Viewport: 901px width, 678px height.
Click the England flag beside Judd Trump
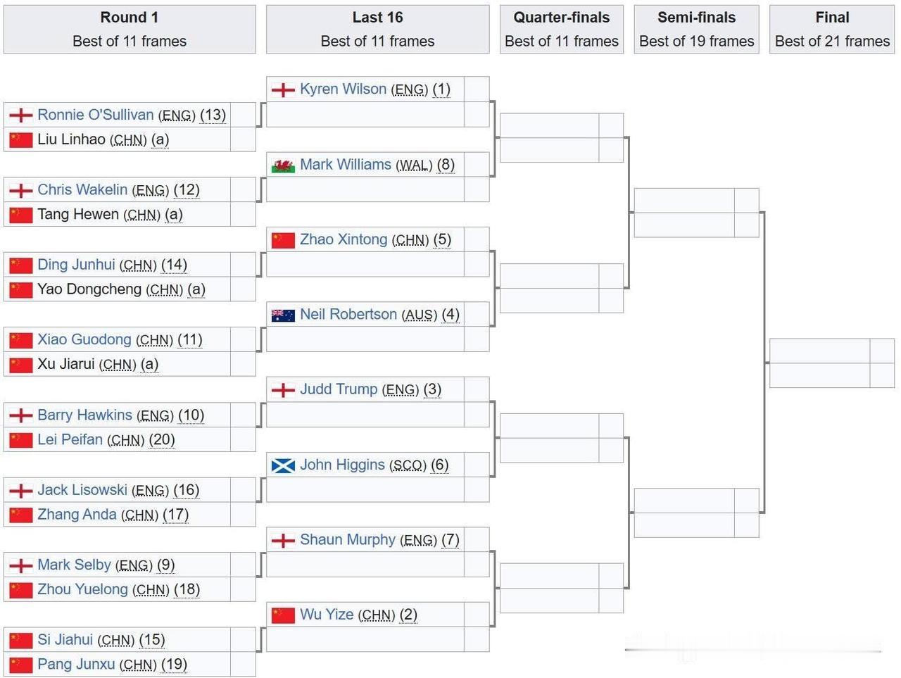point(283,390)
